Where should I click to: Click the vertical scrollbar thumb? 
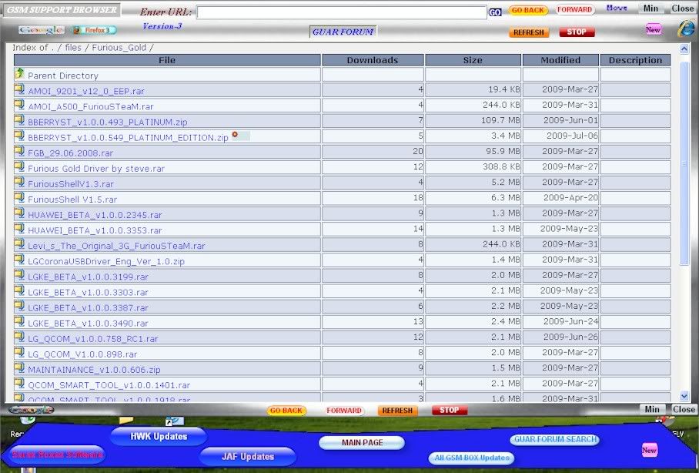point(684,163)
